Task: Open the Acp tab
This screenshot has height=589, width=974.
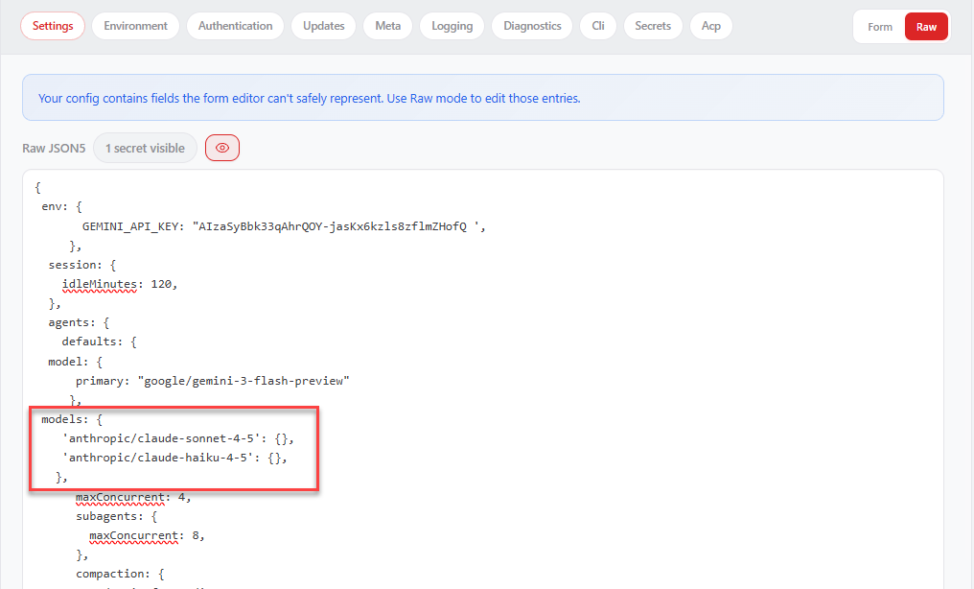Action: coord(711,26)
